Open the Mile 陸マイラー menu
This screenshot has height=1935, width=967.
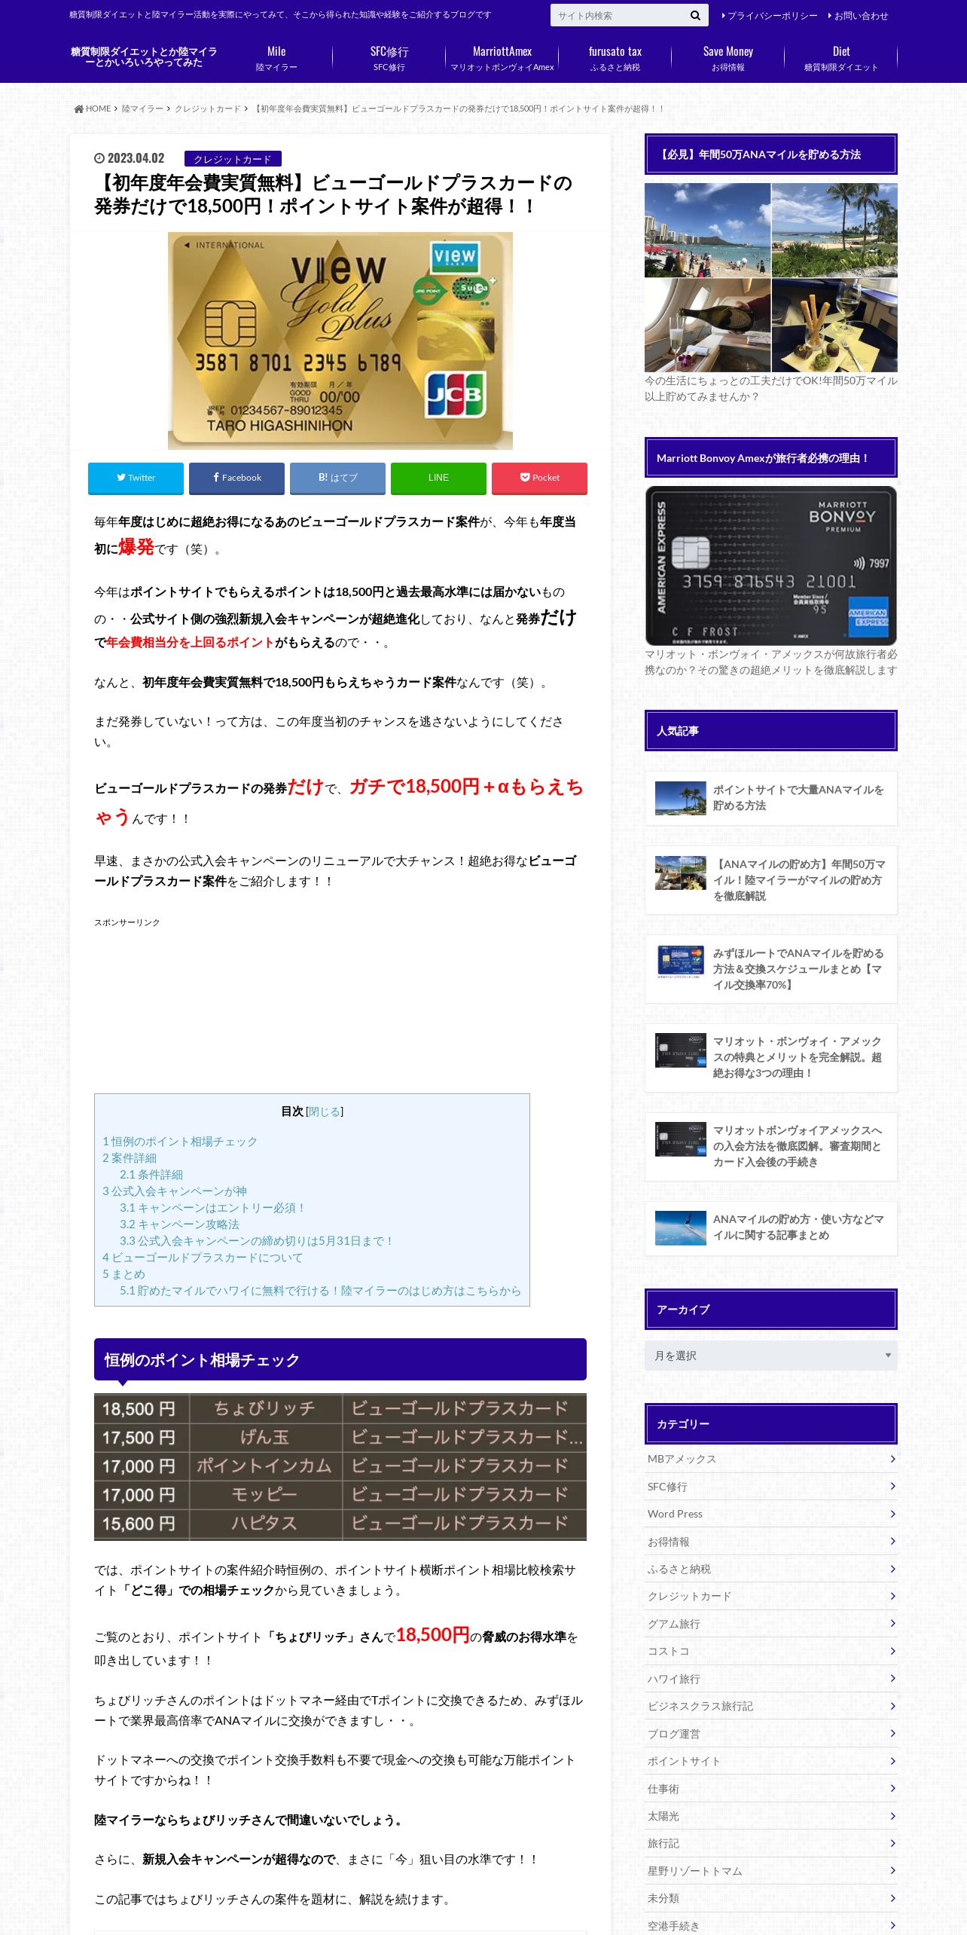(x=276, y=59)
